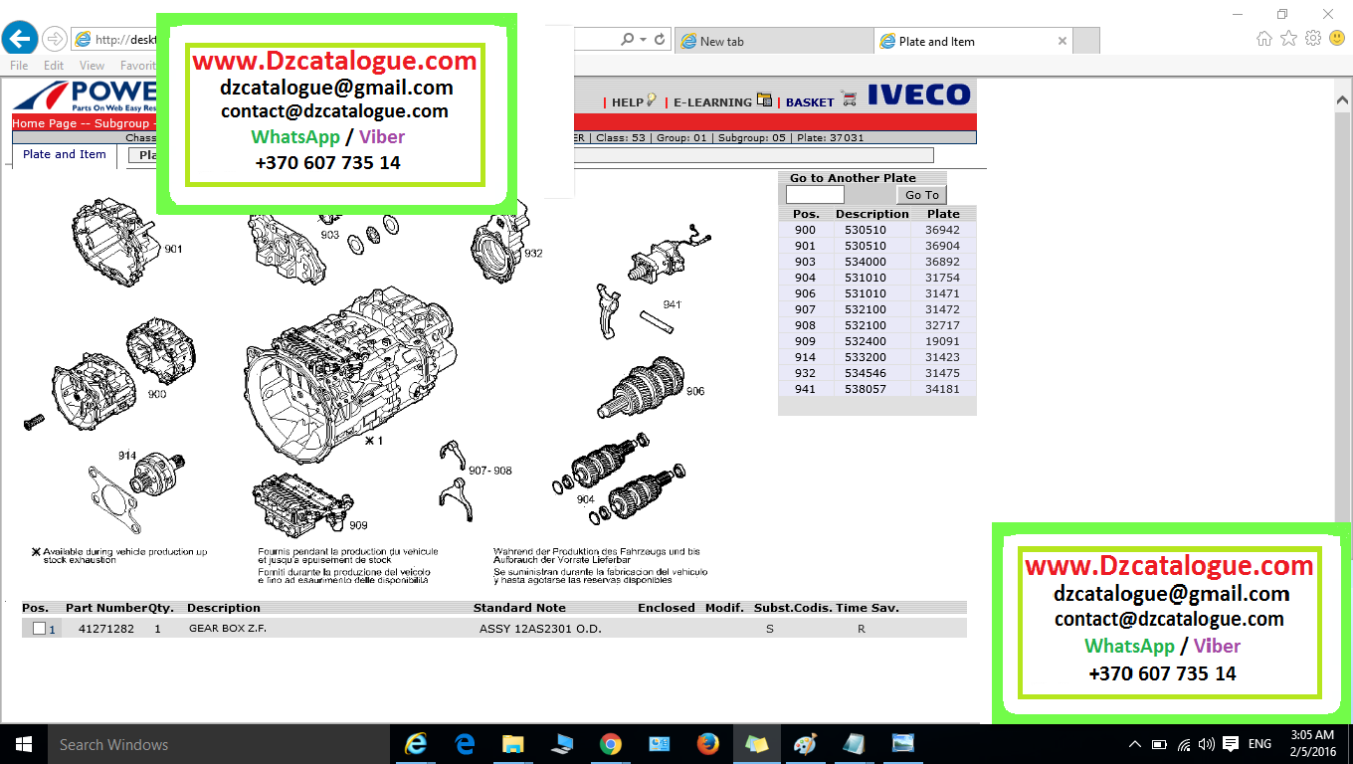
Task: Click the volume speaker tray icon
Action: (x=1207, y=744)
